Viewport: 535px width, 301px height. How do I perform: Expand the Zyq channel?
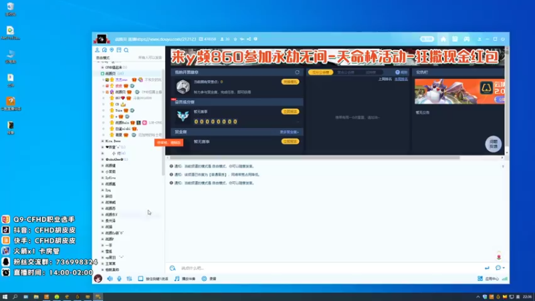(103, 190)
